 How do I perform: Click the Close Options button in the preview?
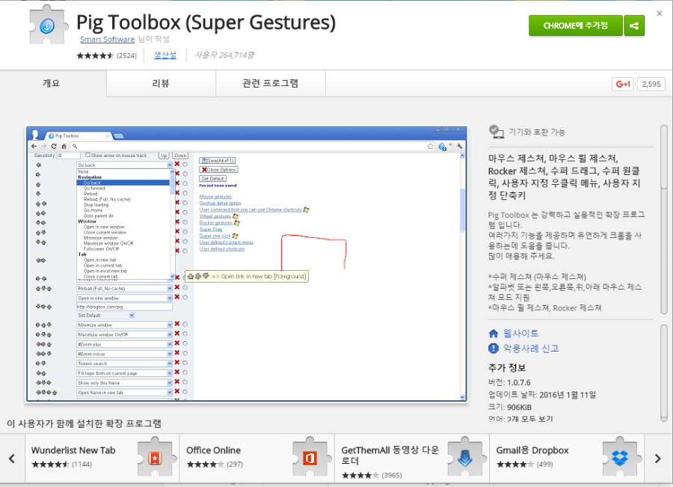(218, 169)
